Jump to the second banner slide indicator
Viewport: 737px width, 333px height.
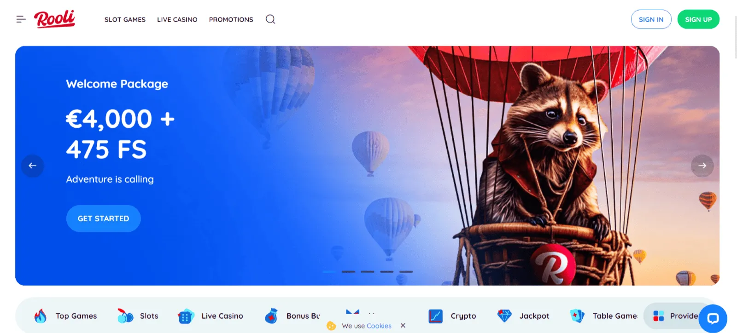pos(348,272)
